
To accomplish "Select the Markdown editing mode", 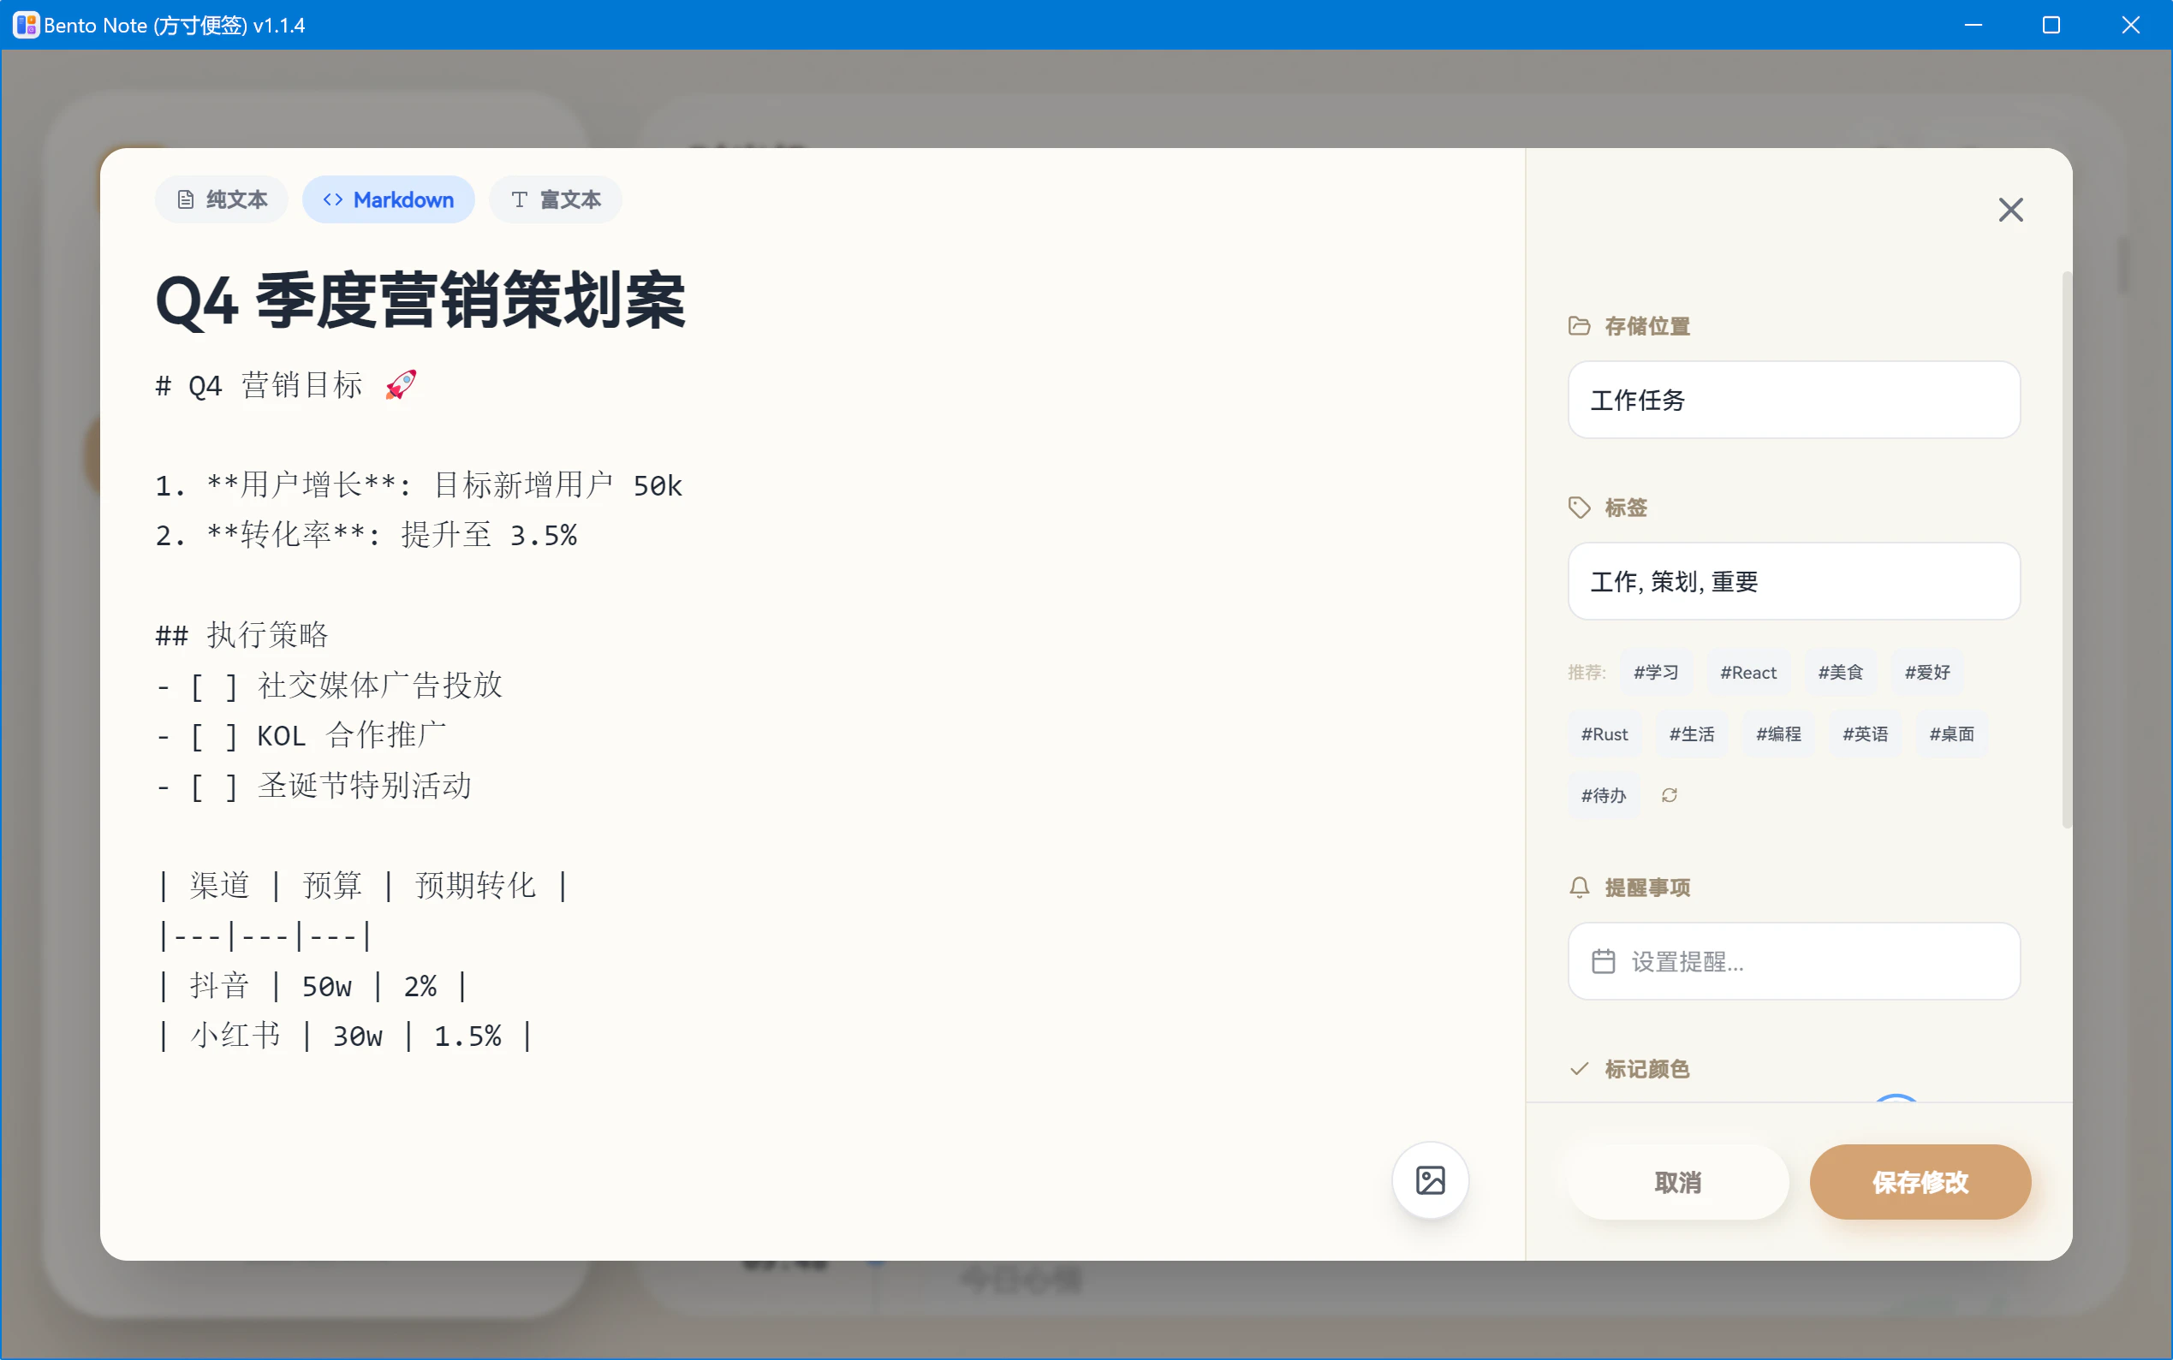I will [x=388, y=199].
